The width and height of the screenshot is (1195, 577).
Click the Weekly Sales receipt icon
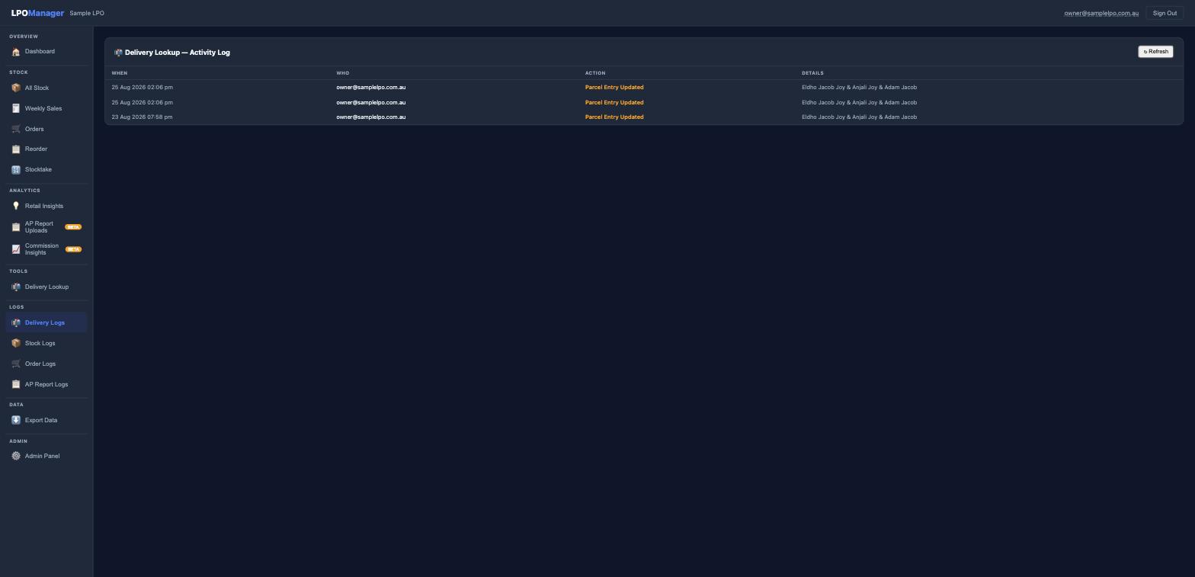16,108
